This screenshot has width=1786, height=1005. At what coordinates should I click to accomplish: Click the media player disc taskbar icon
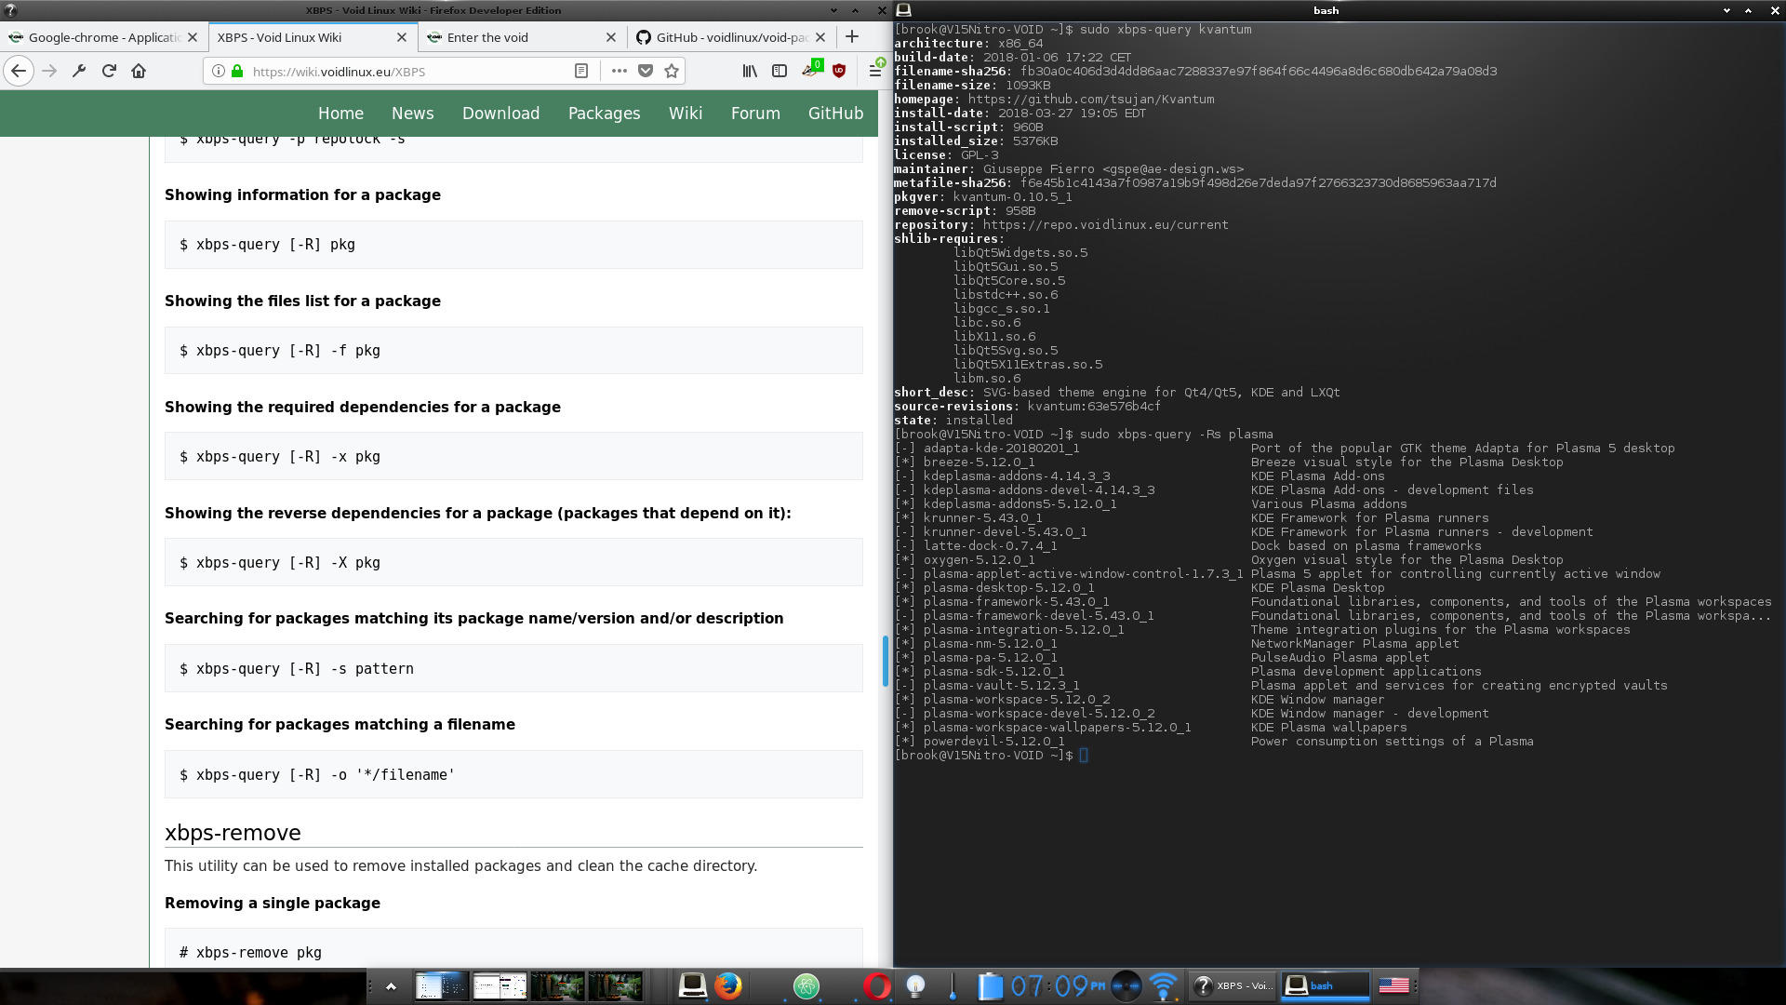point(1126,985)
